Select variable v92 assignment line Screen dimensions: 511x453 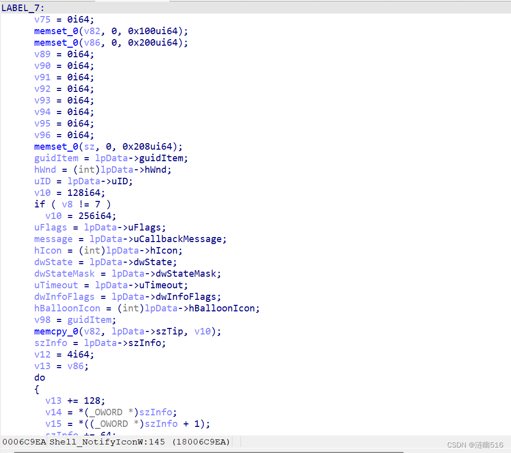[64, 89]
